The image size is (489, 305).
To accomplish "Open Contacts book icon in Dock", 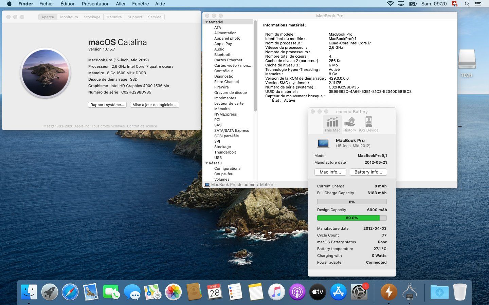I will [x=194, y=292].
